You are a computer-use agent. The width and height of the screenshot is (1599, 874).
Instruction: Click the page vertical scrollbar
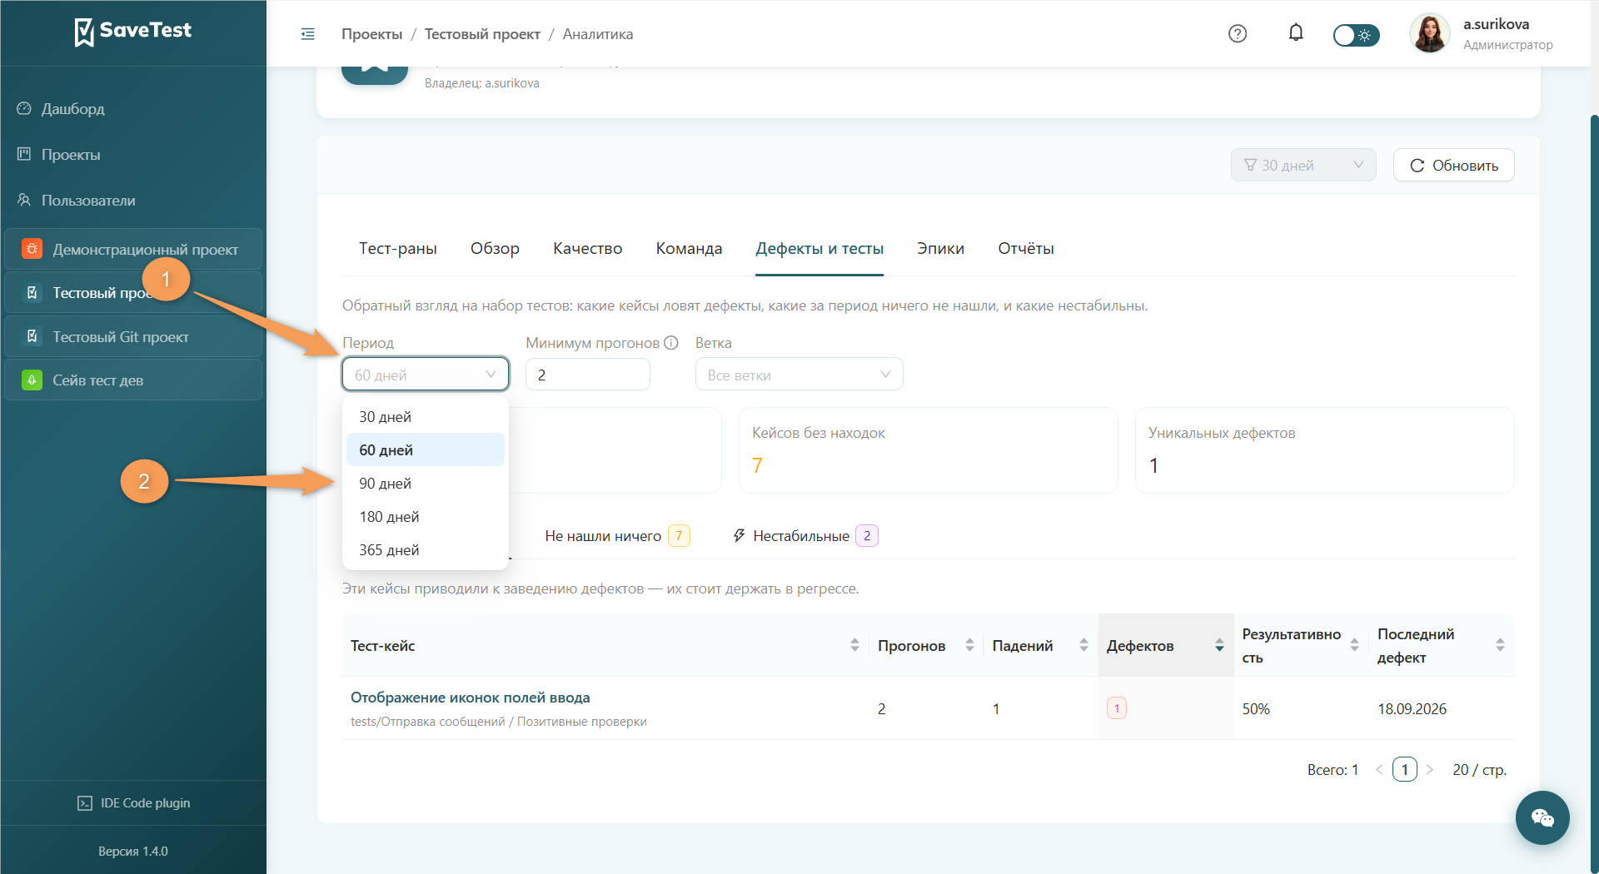(x=1593, y=491)
